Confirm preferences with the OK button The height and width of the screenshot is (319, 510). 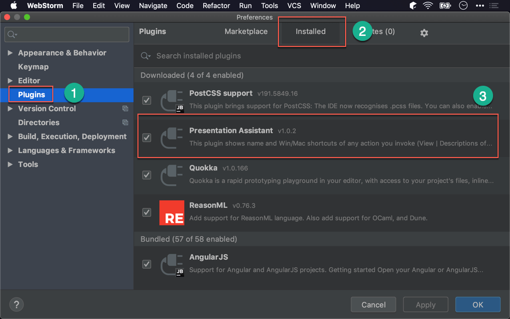[x=478, y=305]
